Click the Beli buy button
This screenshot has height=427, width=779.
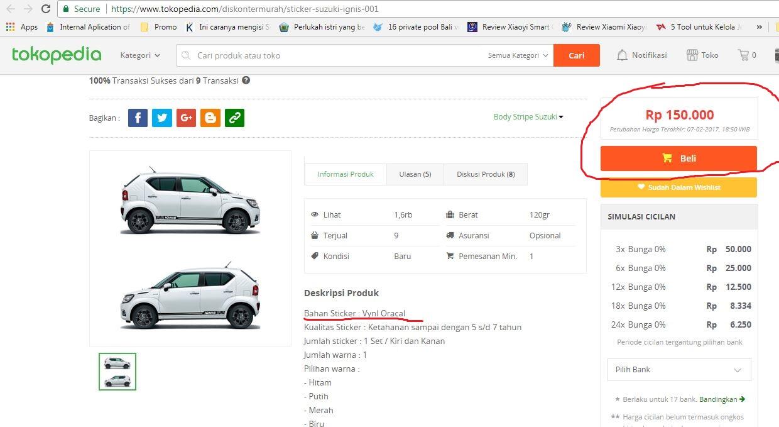(x=678, y=158)
